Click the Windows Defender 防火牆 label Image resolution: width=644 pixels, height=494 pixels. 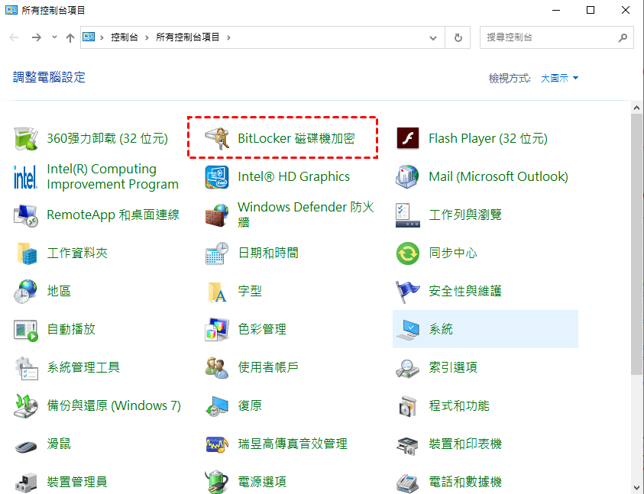pos(306,215)
